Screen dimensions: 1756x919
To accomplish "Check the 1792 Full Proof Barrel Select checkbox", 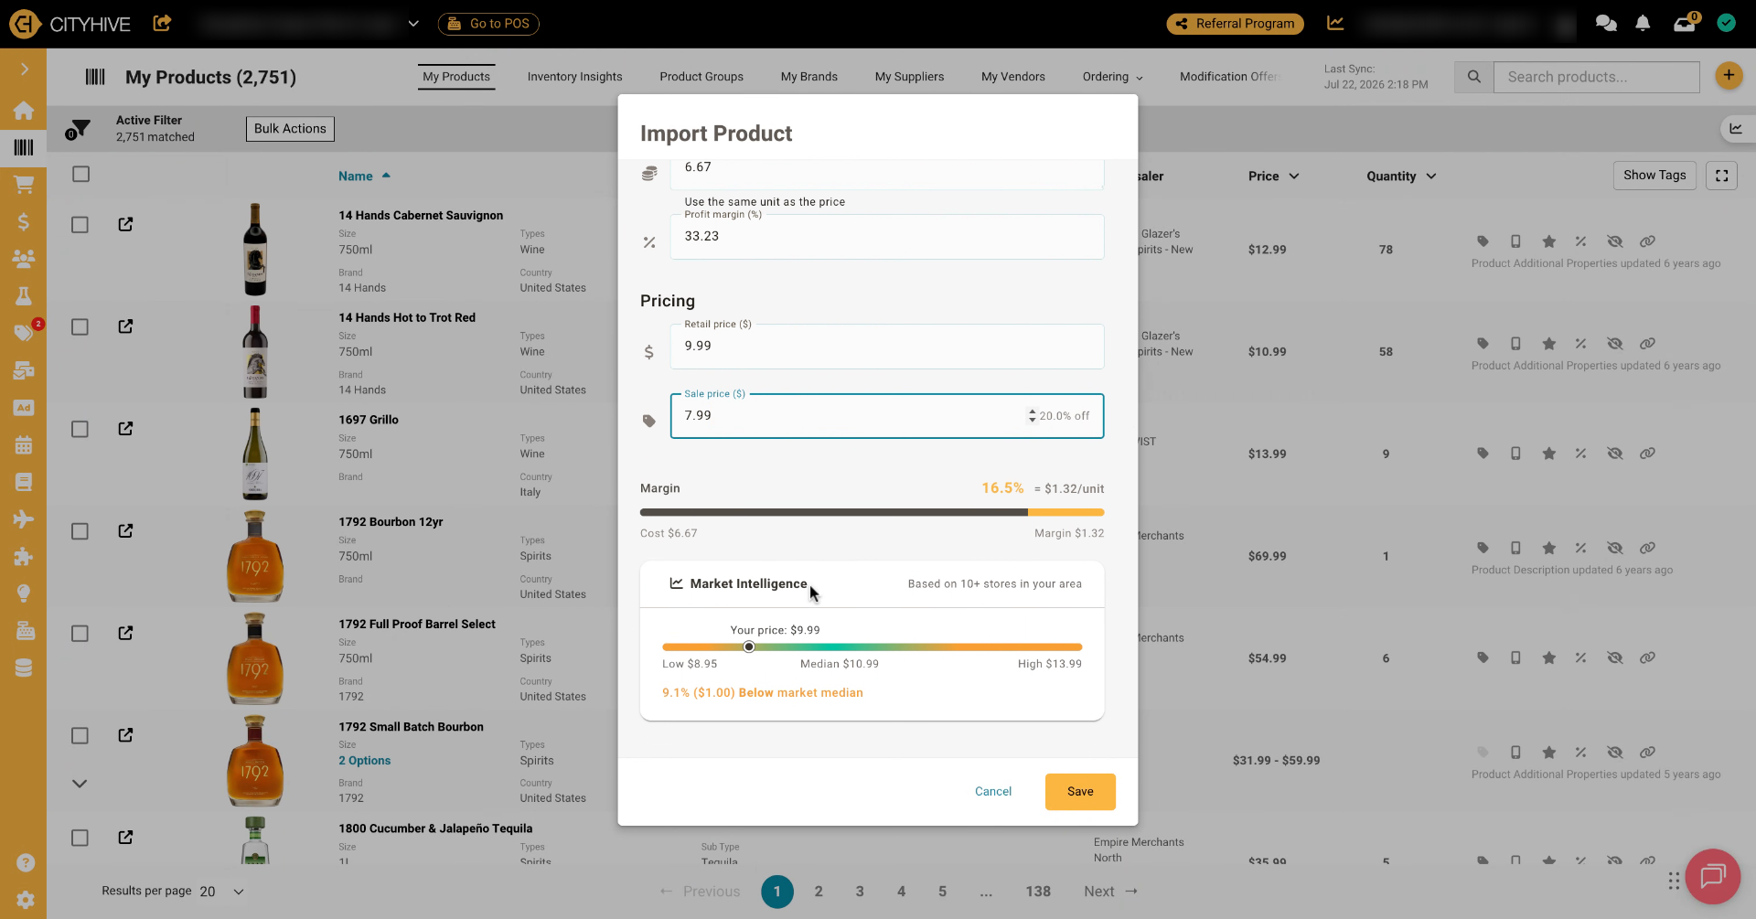I will point(80,634).
